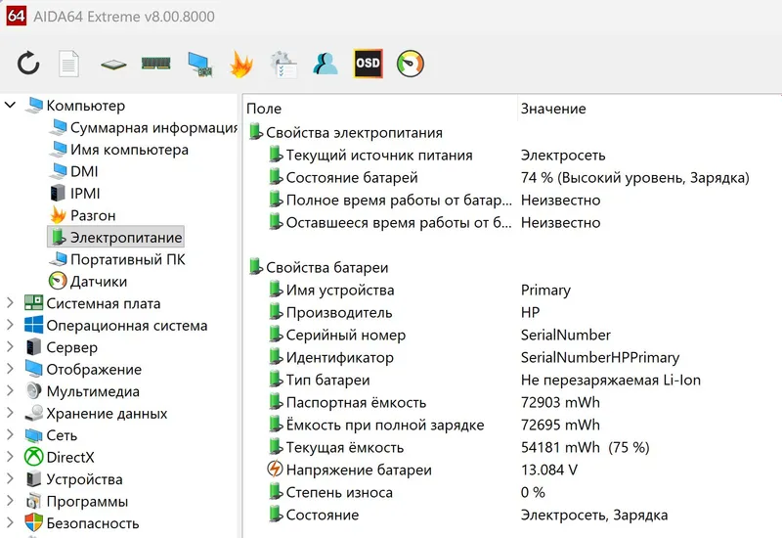Select Разгон in the tree
The width and height of the screenshot is (782, 538).
82,215
